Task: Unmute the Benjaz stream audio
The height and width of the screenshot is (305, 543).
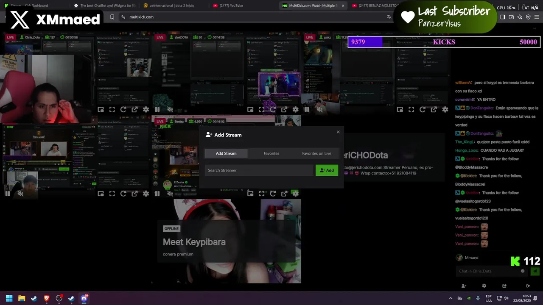Action: (x=170, y=194)
